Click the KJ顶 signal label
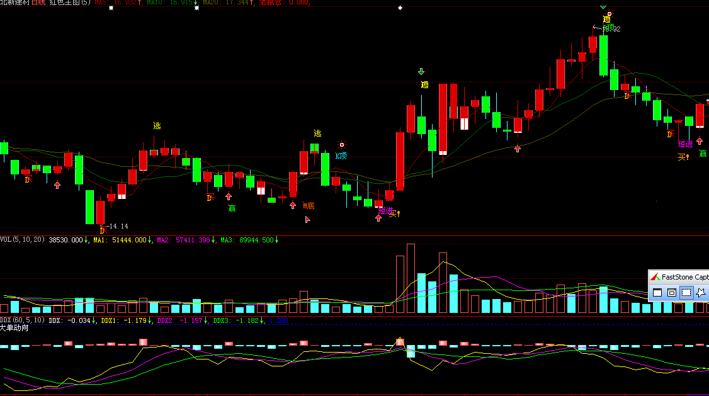Screen dimensions: 709x396 tap(341, 156)
